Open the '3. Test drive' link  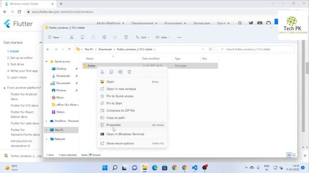[x=15, y=64]
